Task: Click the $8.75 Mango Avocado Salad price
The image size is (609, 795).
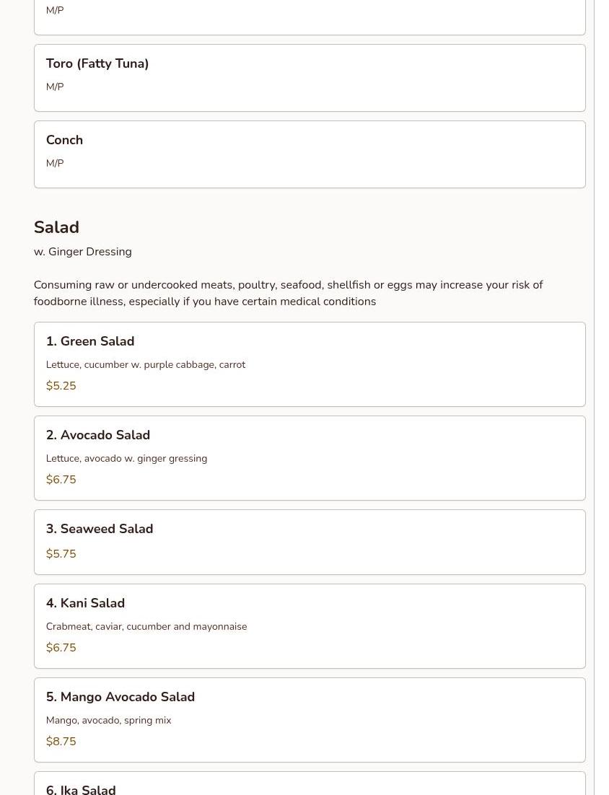Action: [x=61, y=742]
